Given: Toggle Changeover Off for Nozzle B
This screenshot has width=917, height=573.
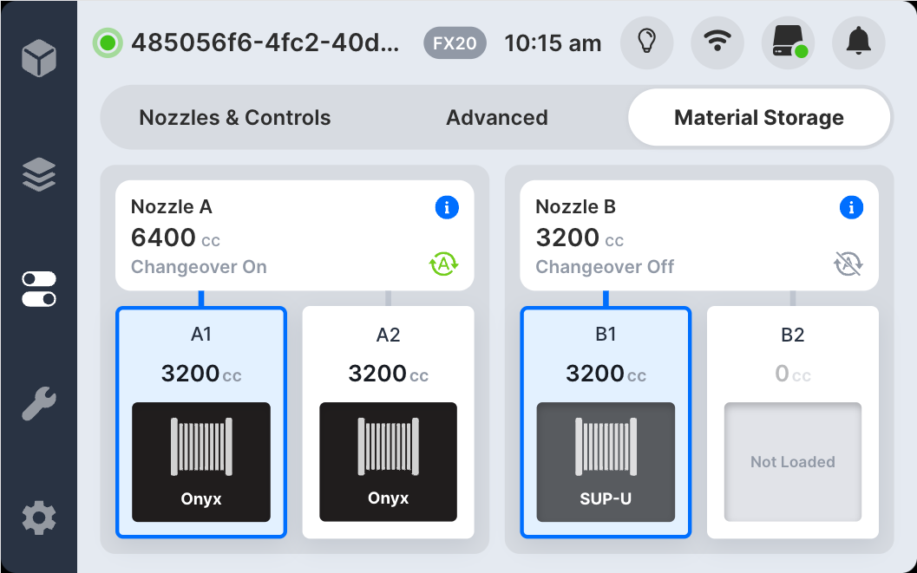Looking at the screenshot, I should [848, 264].
